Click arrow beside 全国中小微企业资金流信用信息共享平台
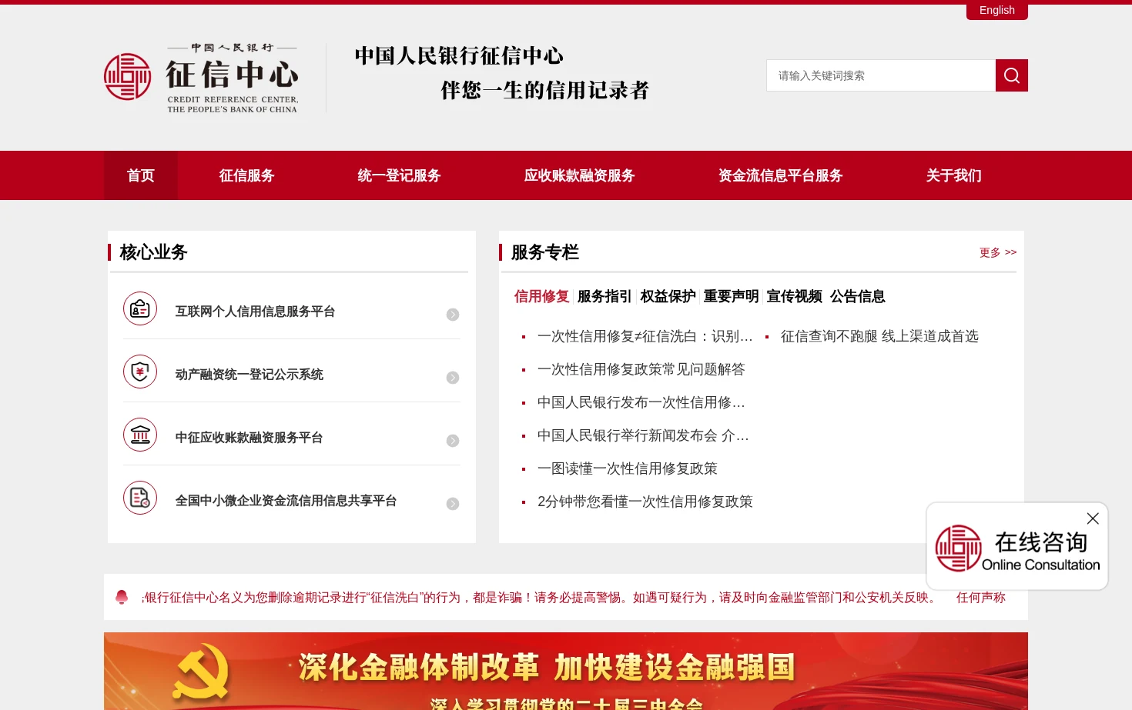The width and height of the screenshot is (1132, 710). click(453, 504)
